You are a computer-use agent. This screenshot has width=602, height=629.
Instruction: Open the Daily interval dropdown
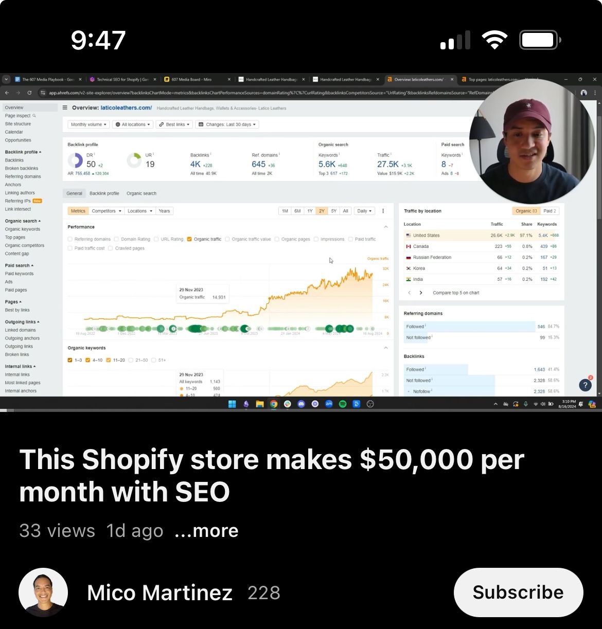[365, 211]
